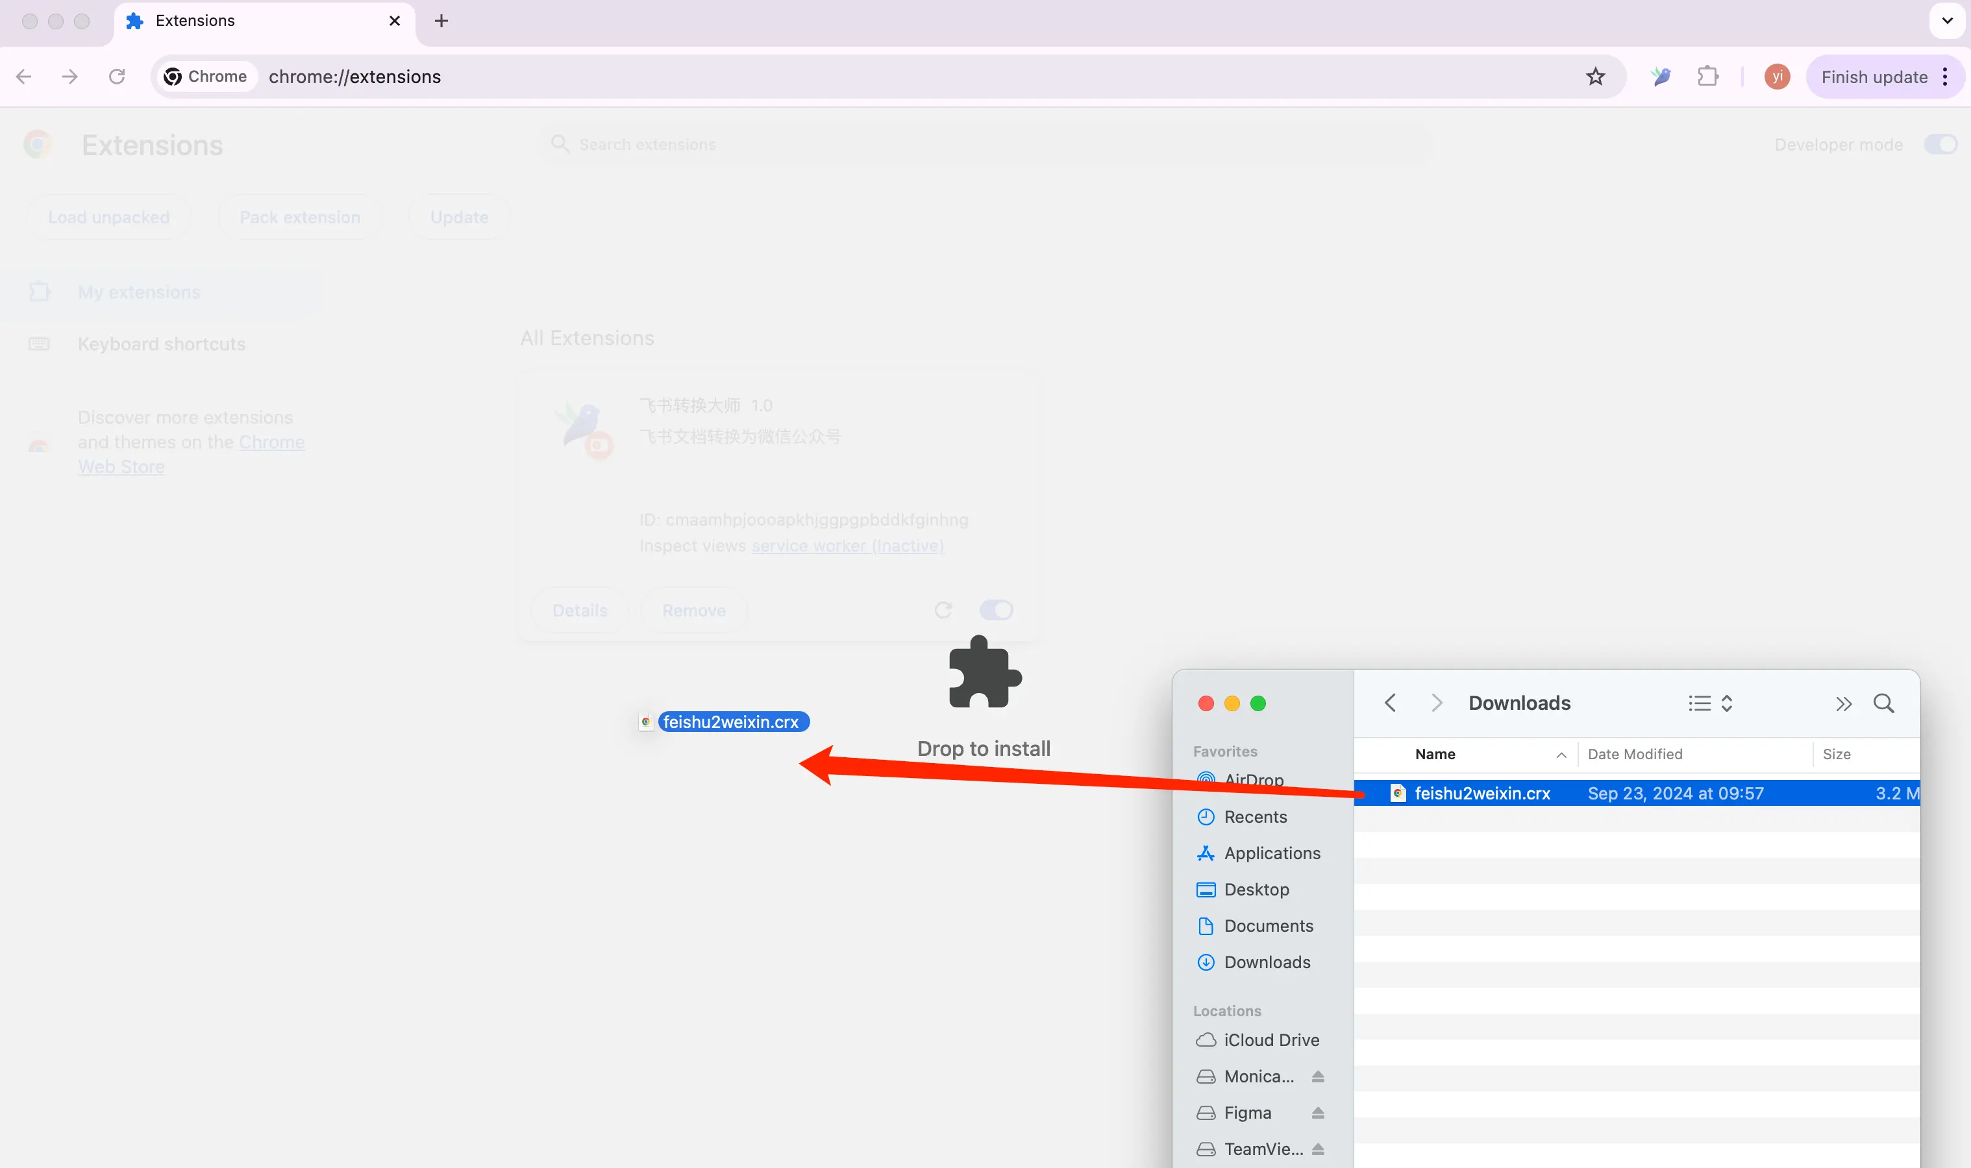Image resolution: width=1971 pixels, height=1168 pixels.
Task: Select Downloads in the Finder sidebar
Action: [1266, 962]
